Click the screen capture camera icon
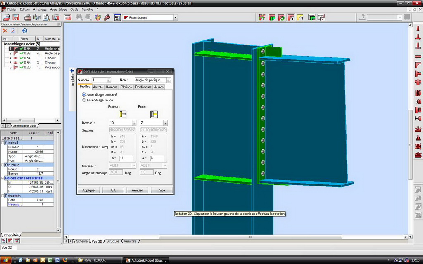Screen dimensions: 423x264 (x=55, y=17)
